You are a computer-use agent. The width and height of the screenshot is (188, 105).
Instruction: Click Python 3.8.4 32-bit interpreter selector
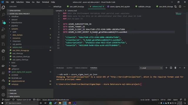click(23, 100)
